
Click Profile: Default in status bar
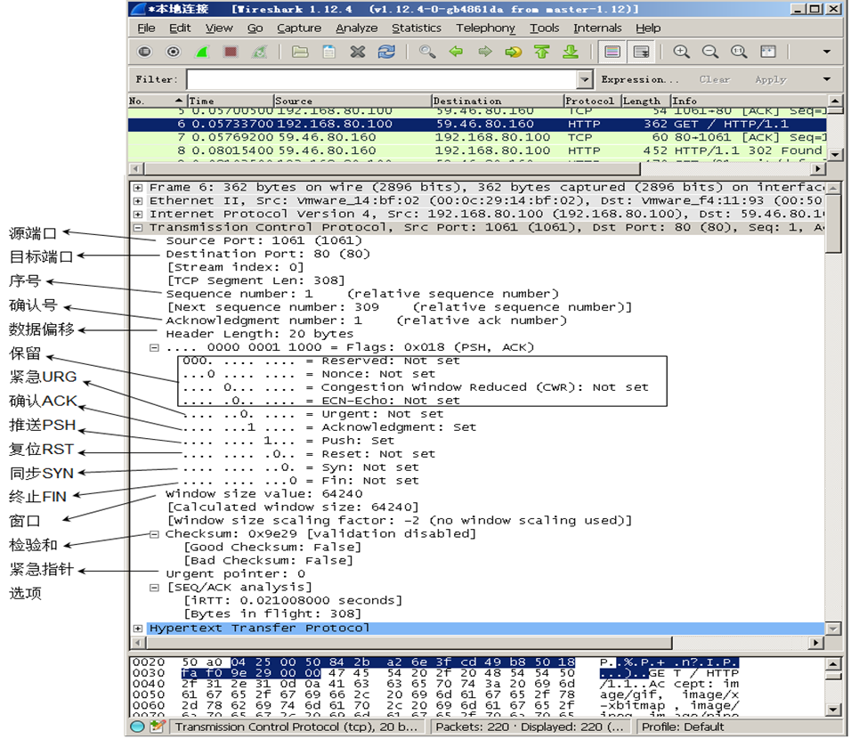point(682,727)
